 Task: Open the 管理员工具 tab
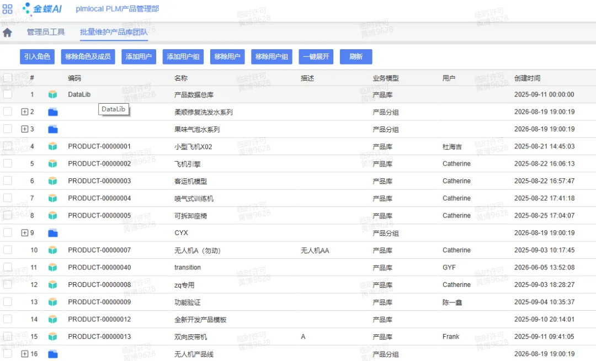[x=46, y=33]
